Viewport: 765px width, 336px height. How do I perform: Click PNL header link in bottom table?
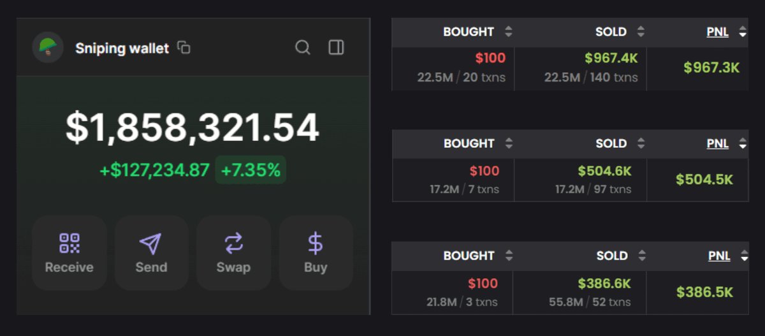719,256
